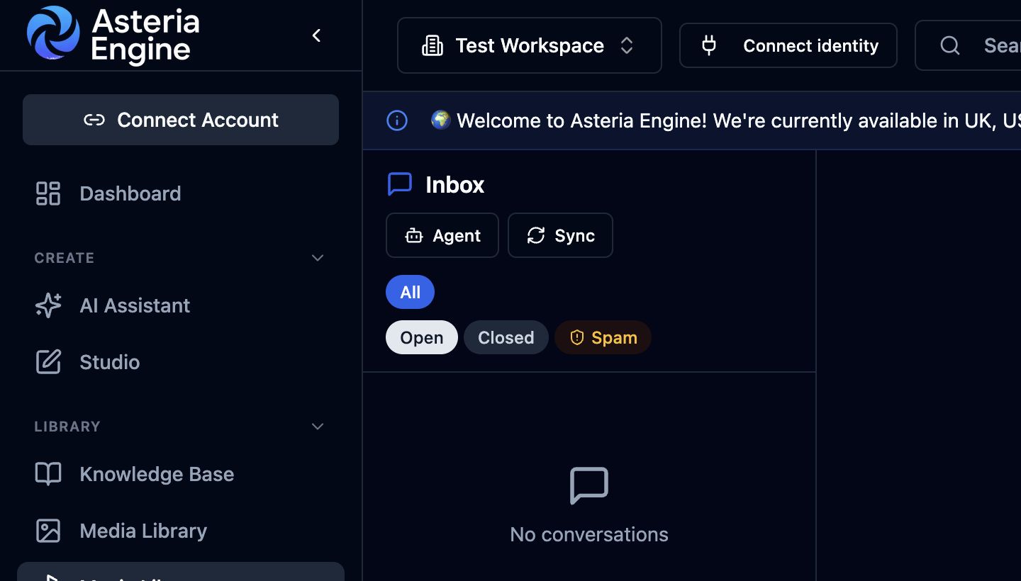1021x581 pixels.
Task: Collapse the sidebar with the left chevron
Action: point(316,35)
